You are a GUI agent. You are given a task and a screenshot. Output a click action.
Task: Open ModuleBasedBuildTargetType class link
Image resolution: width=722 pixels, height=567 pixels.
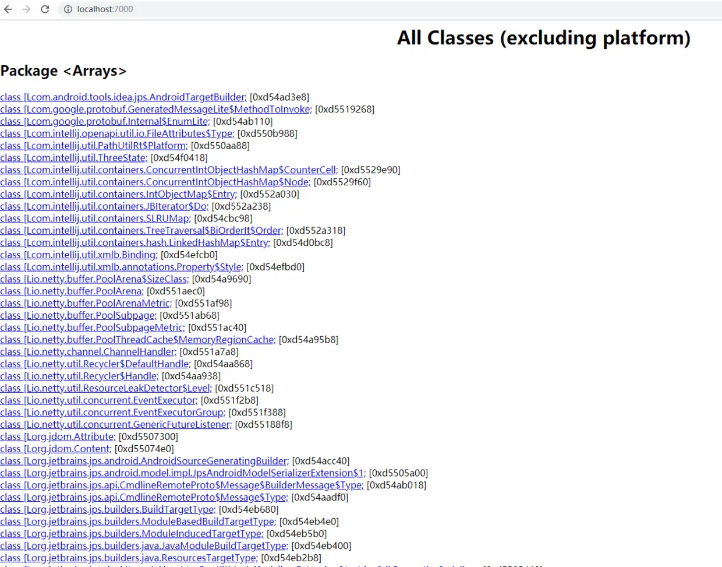[x=139, y=522]
